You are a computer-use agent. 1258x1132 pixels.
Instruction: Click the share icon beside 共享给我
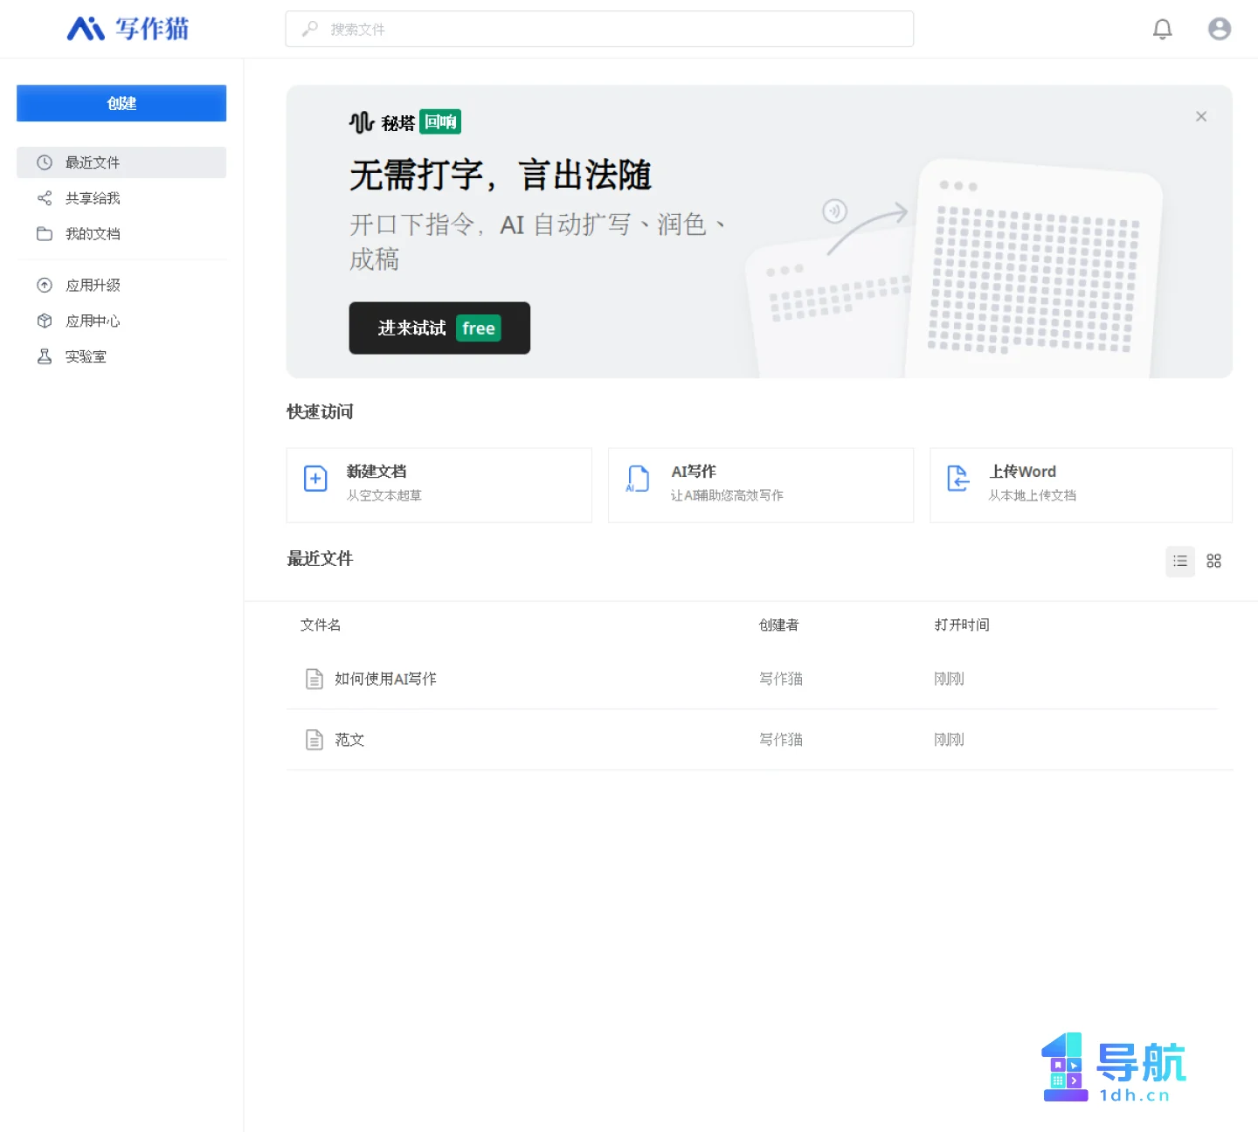pos(45,198)
